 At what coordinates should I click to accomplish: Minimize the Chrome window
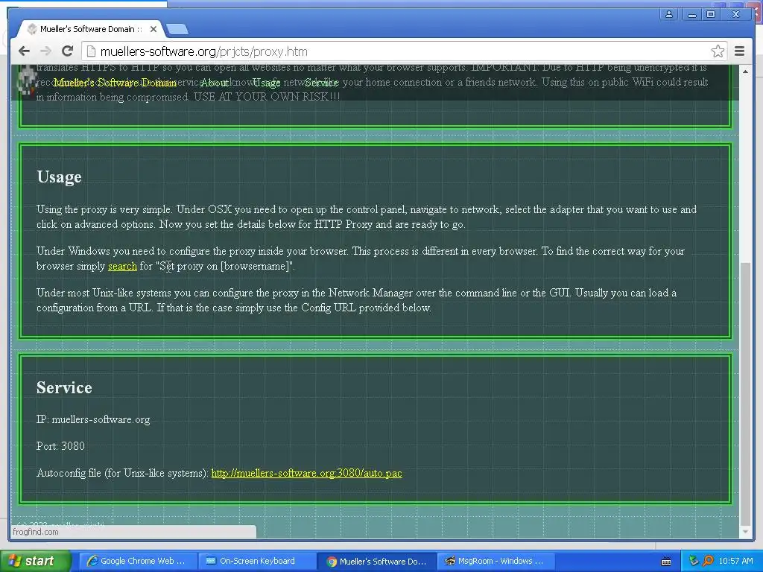692,14
